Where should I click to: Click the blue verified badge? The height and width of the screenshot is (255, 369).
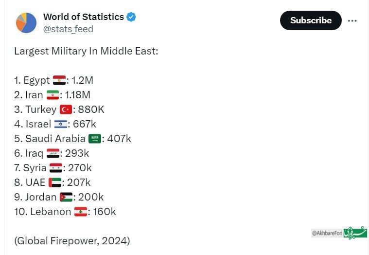point(131,17)
